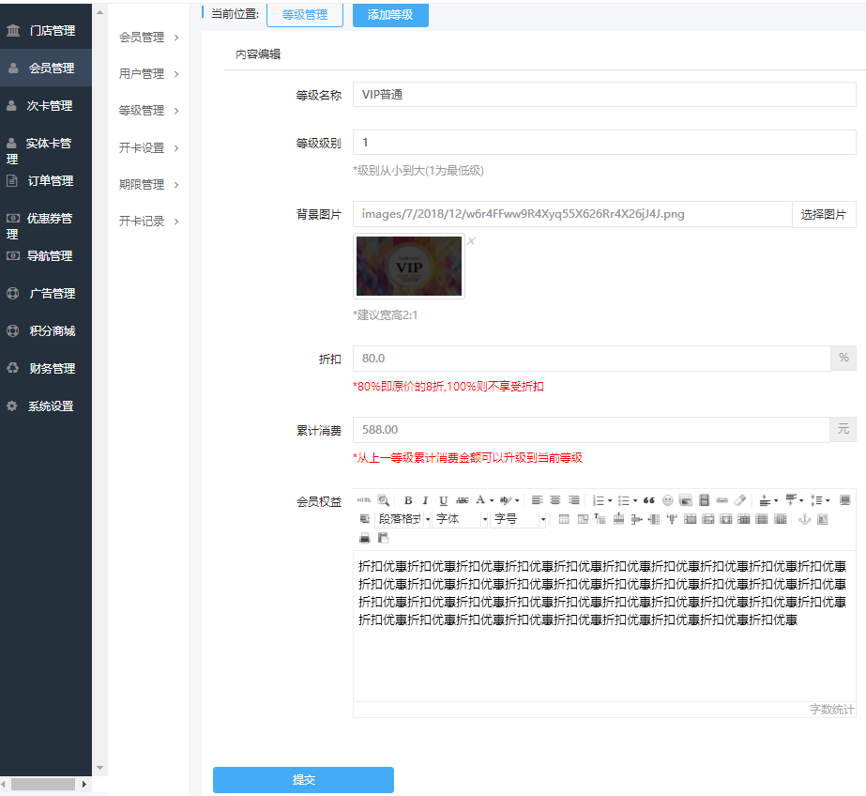Toggle italic formatting
Screen dimensions: 866x796
(x=425, y=500)
